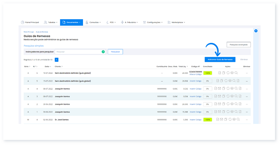Image resolution: width=280 pixels, height=145 pixels.
Task: Click the green help icon in search field
Action: click(103, 52)
